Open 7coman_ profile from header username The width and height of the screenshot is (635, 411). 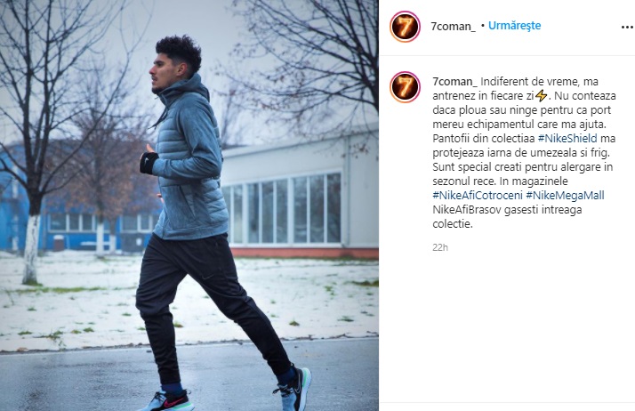[x=454, y=27]
